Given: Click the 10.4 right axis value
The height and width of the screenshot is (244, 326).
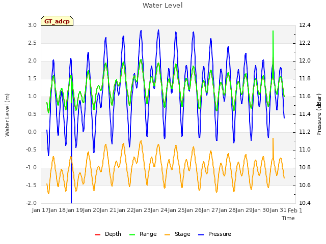Looking at the screenshot, I should coord(305,203).
